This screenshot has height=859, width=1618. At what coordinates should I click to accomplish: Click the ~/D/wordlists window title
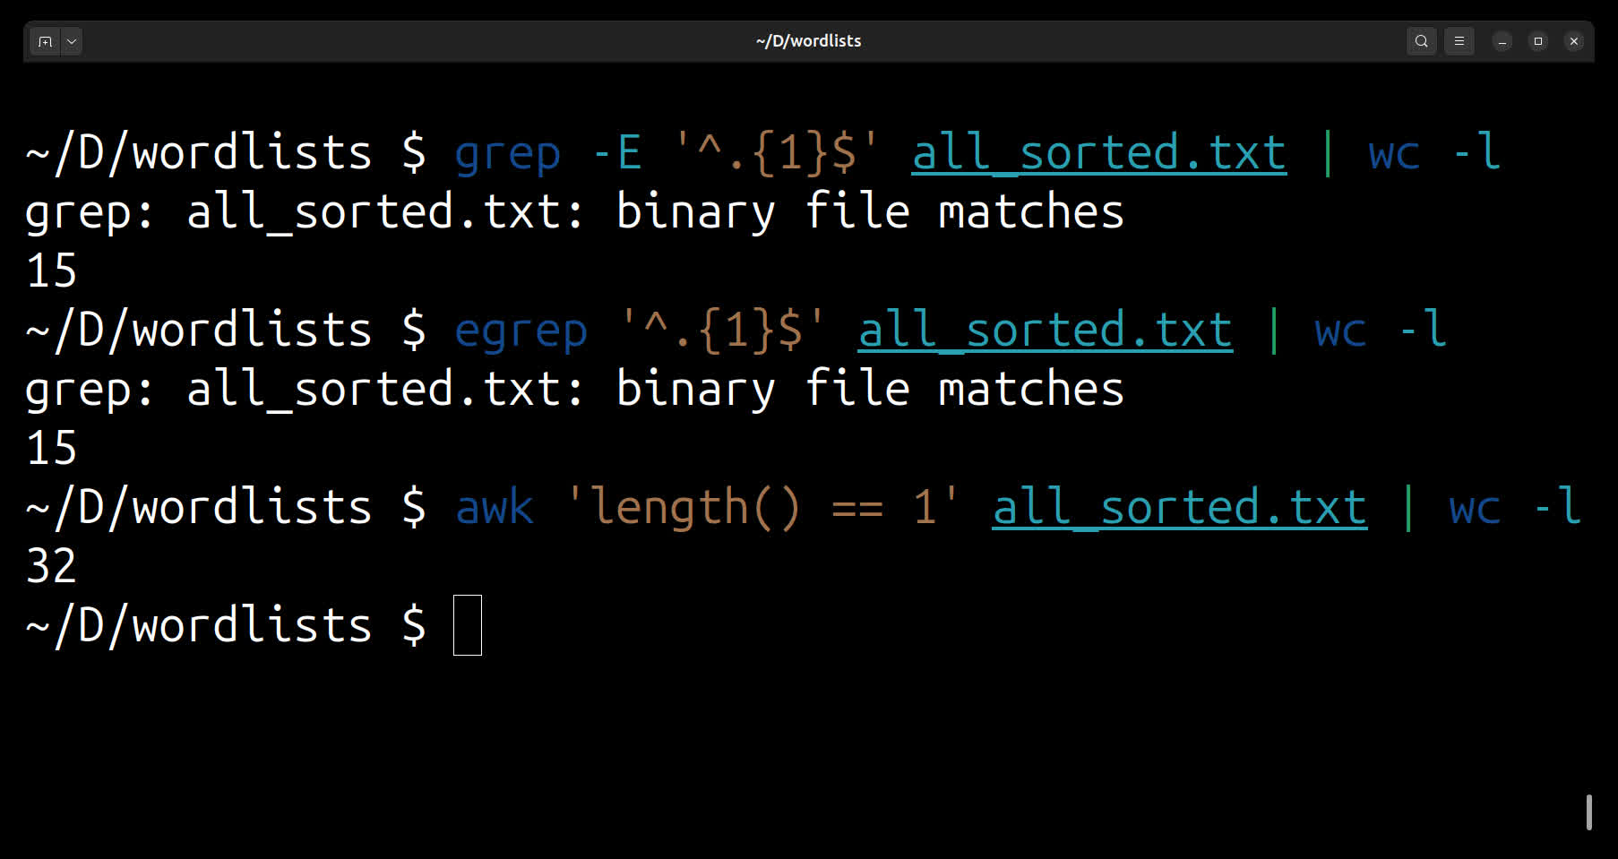point(808,41)
